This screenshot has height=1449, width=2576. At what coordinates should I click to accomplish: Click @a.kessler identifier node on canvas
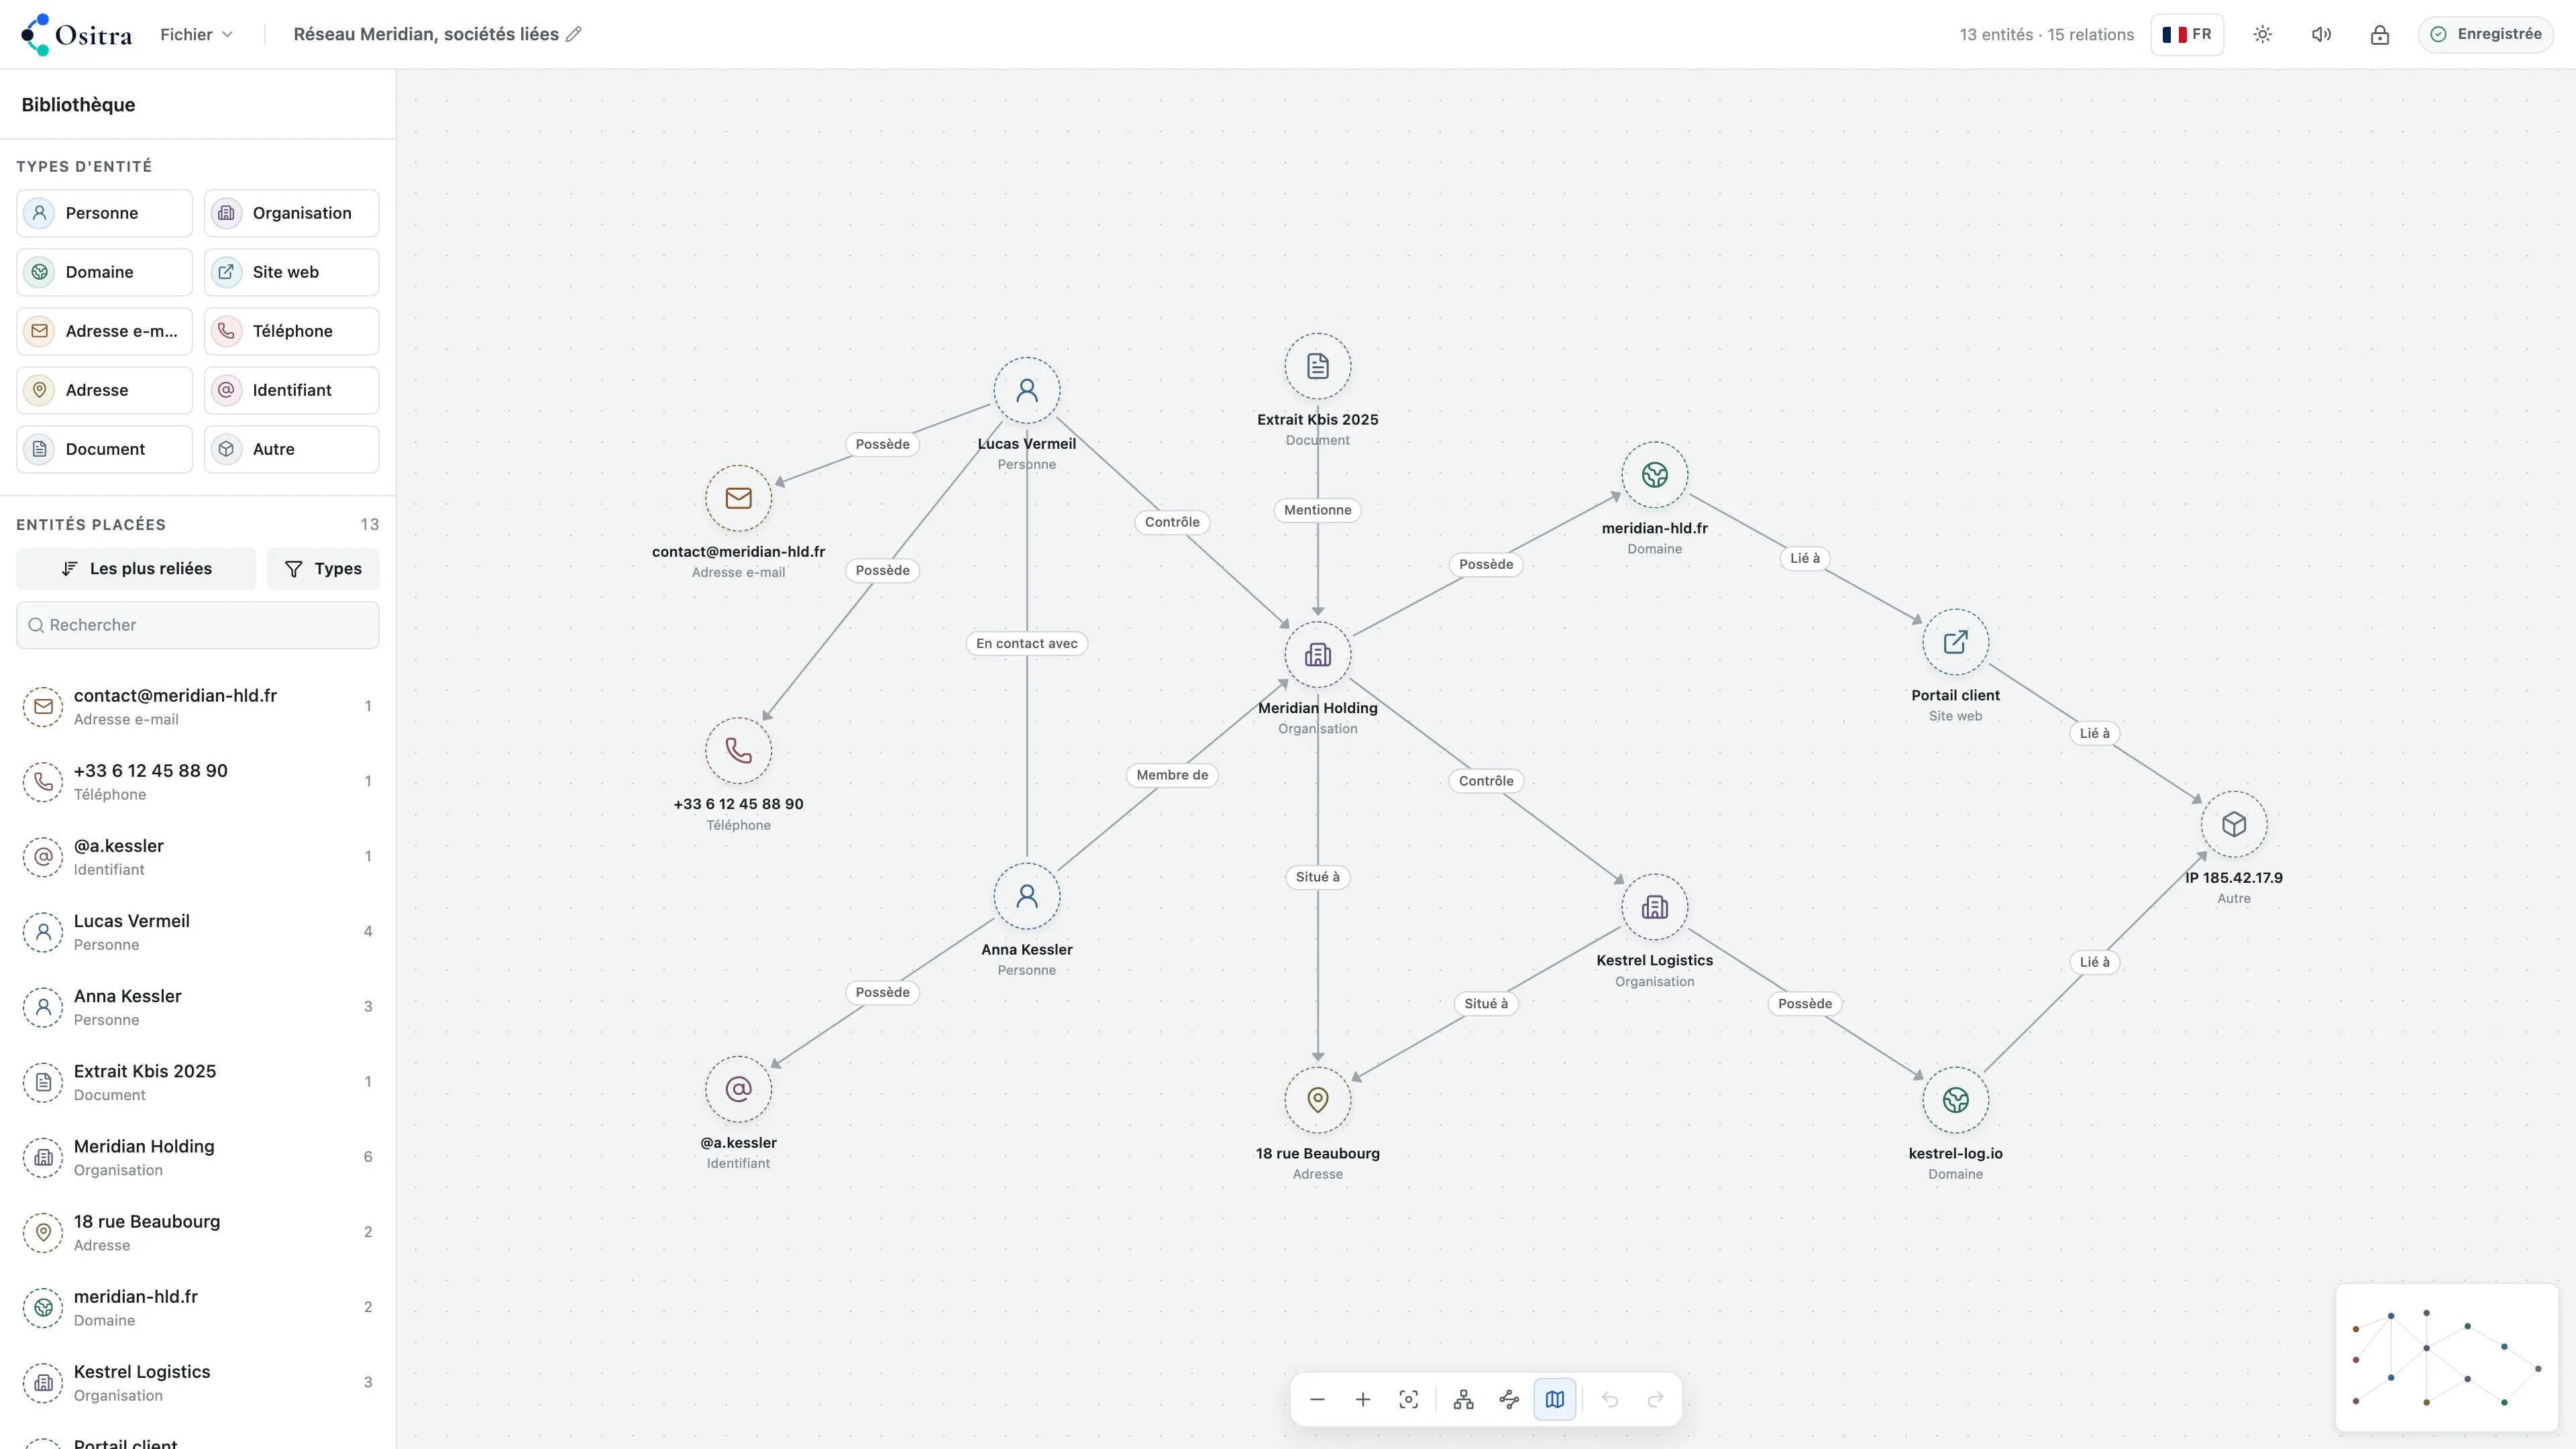click(x=738, y=1089)
